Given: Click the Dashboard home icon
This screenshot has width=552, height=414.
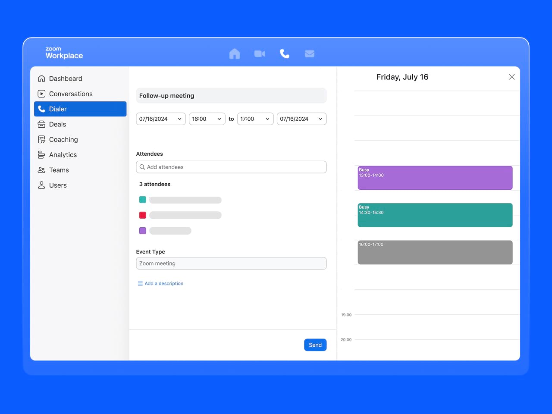Looking at the screenshot, I should [41, 78].
